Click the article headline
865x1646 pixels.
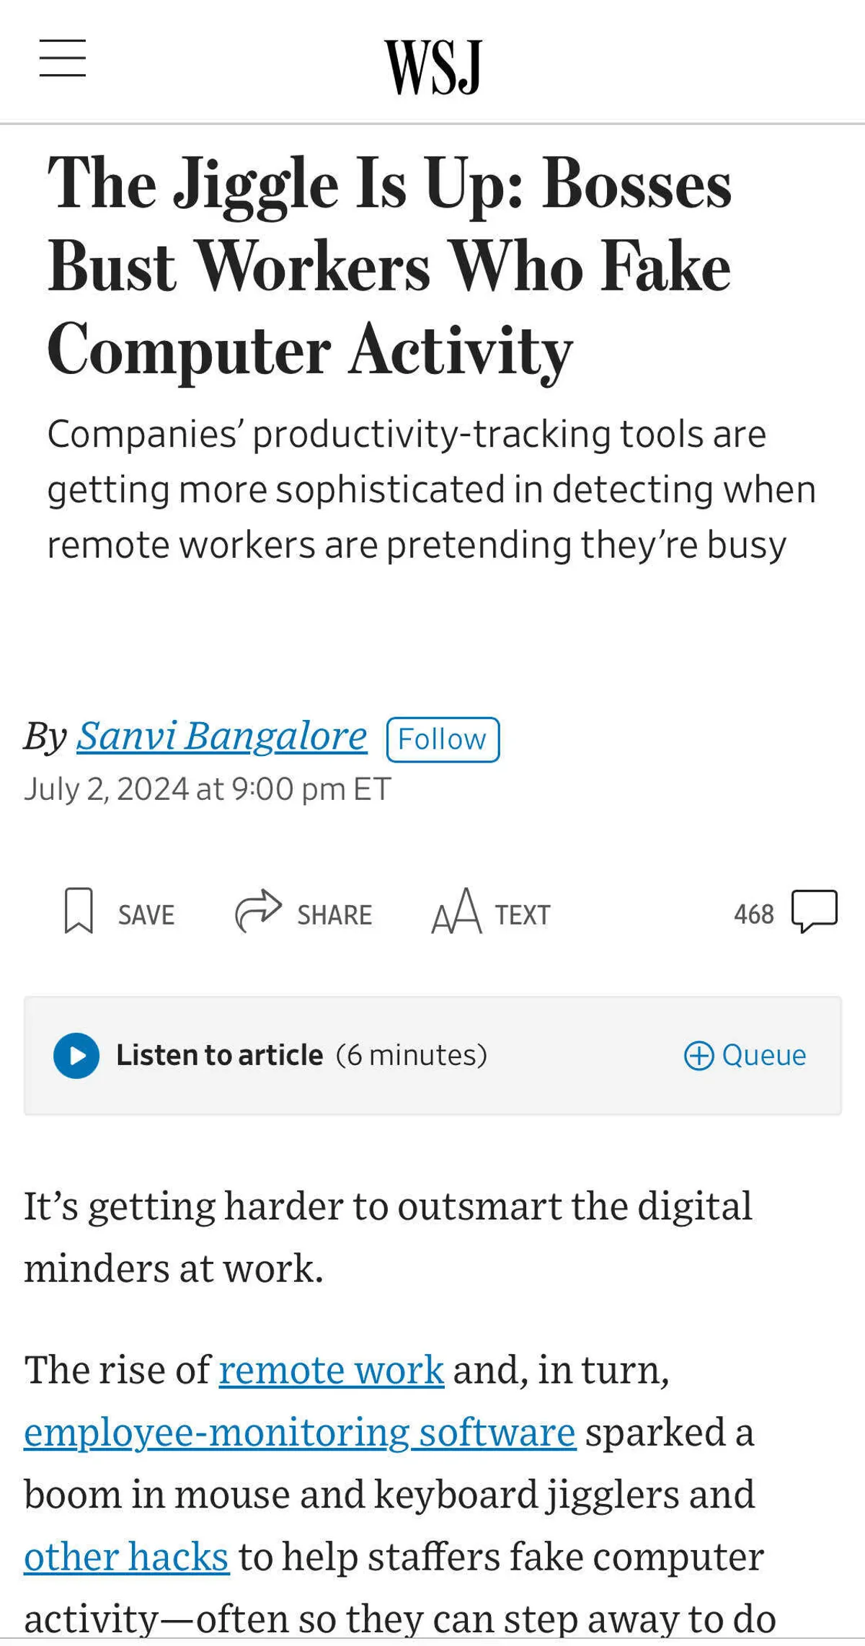coord(389,266)
